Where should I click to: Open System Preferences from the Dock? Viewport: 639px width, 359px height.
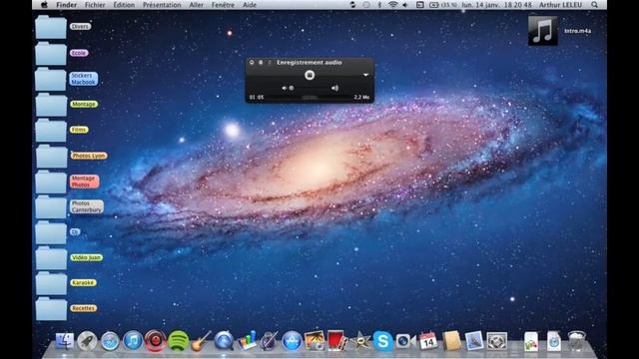coord(497,341)
